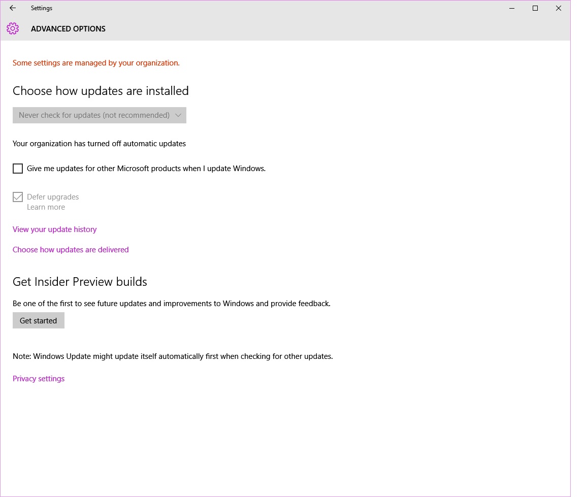Click 'Be one of the first' description text
585x497 pixels.
(172, 304)
